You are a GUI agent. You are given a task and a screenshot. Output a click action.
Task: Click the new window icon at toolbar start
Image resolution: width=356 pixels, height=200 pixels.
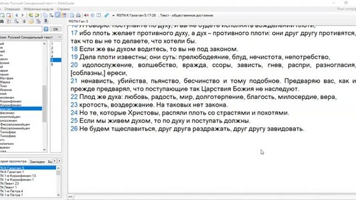(2, 15)
